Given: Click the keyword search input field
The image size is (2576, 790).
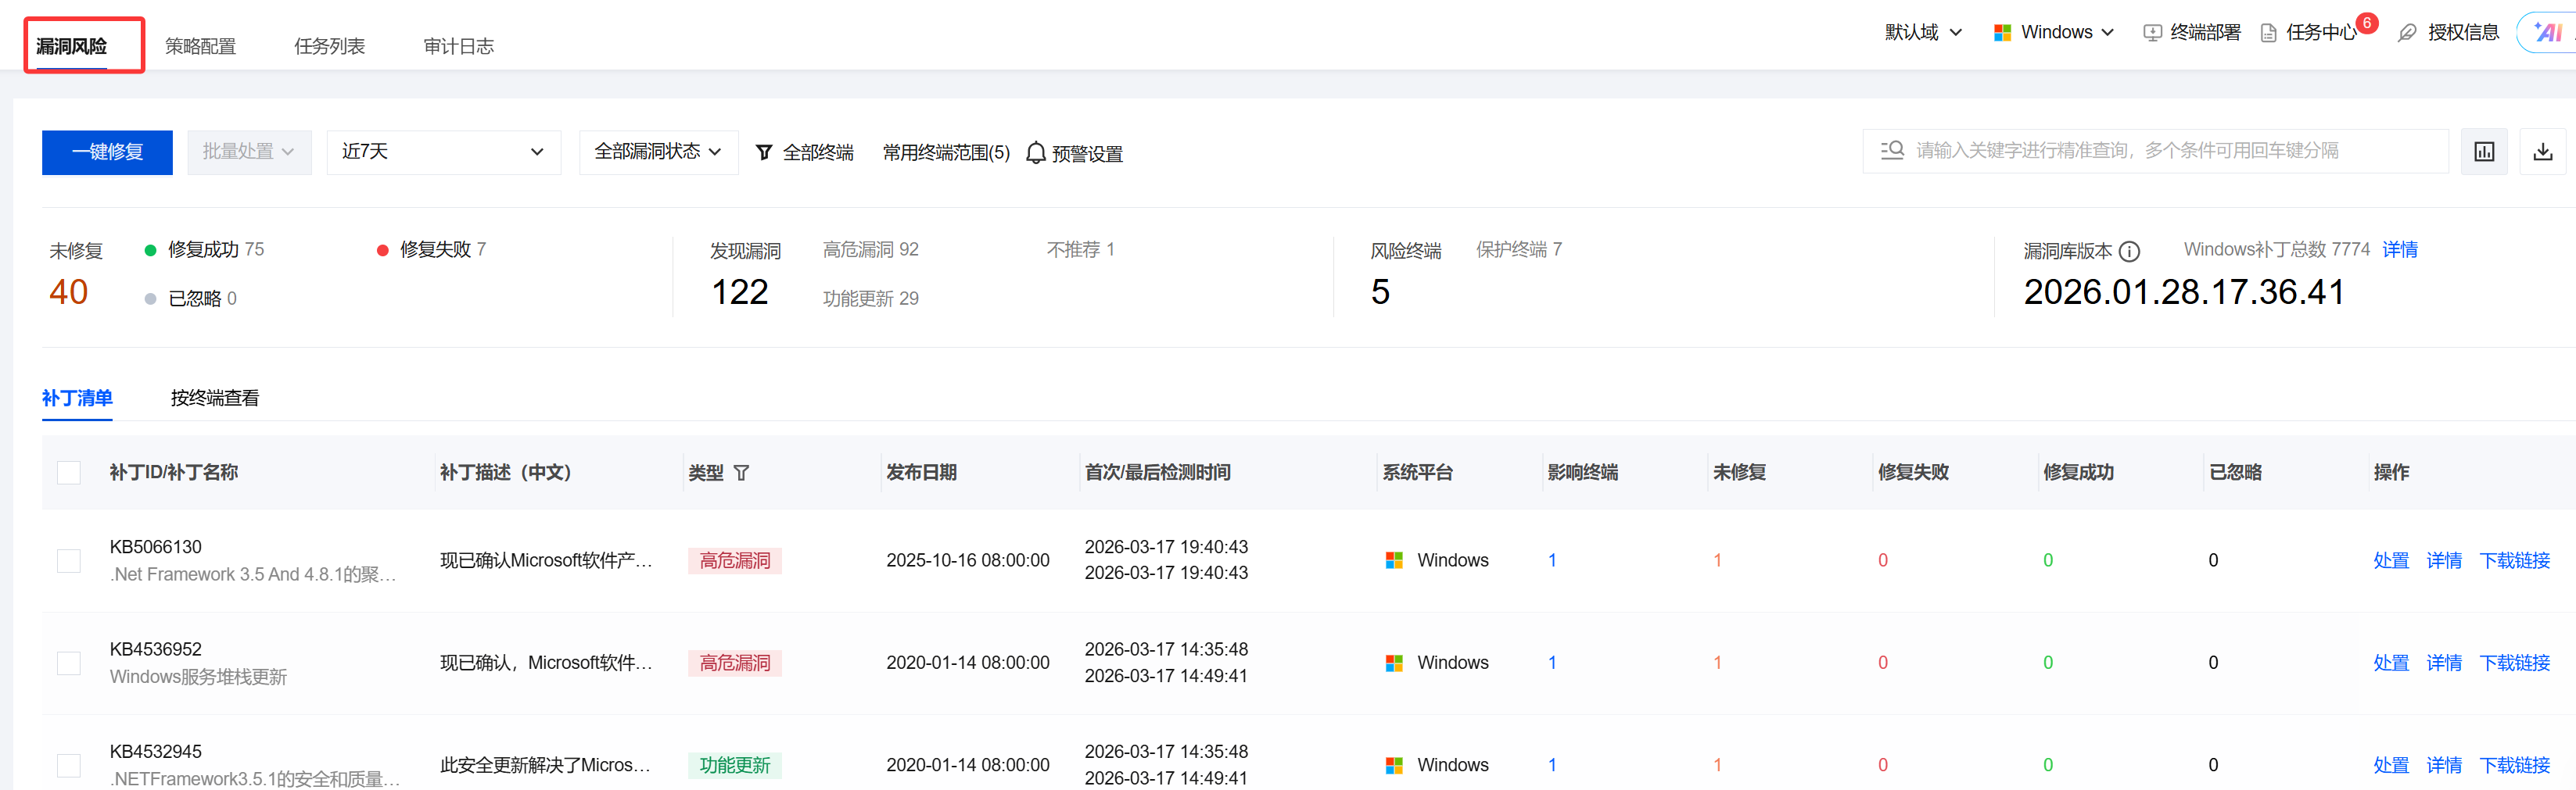Looking at the screenshot, I should [2155, 151].
